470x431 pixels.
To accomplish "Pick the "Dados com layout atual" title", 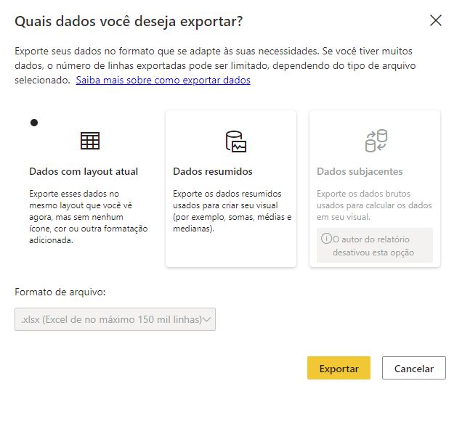I will pyautogui.click(x=84, y=172).
